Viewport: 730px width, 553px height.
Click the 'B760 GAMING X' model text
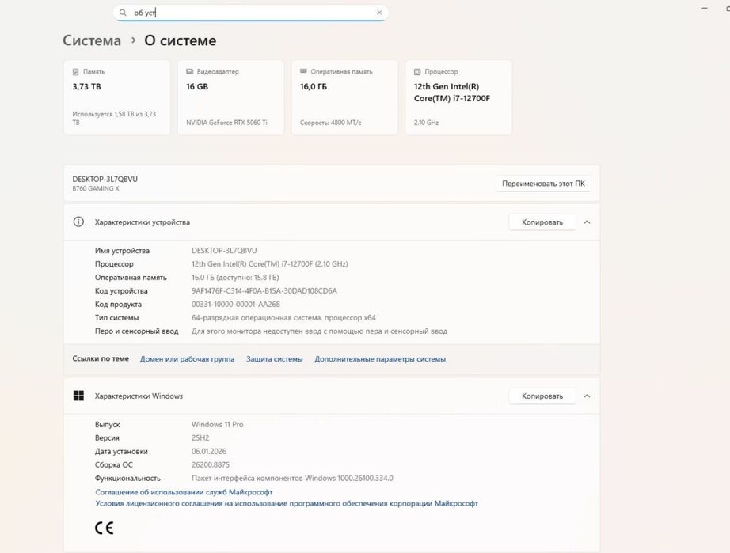point(96,189)
